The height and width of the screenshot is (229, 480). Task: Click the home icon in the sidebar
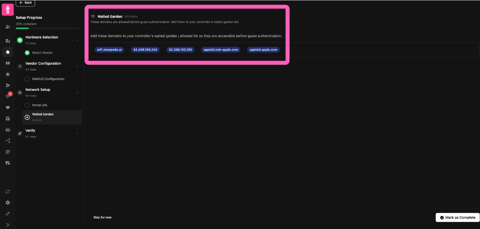pyautogui.click(x=8, y=52)
